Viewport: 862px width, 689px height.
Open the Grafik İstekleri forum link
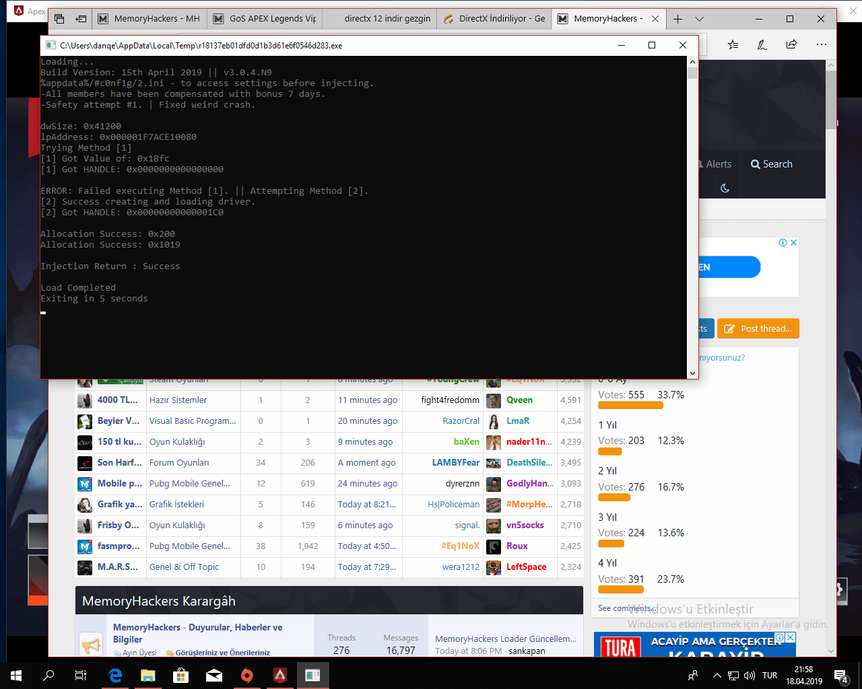(x=176, y=504)
